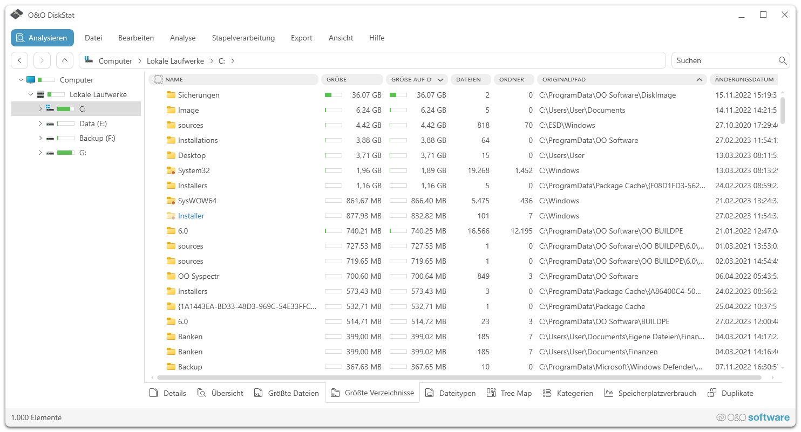Click the Computer monitor icon in tree
The height and width of the screenshot is (432, 801).
[31, 80]
